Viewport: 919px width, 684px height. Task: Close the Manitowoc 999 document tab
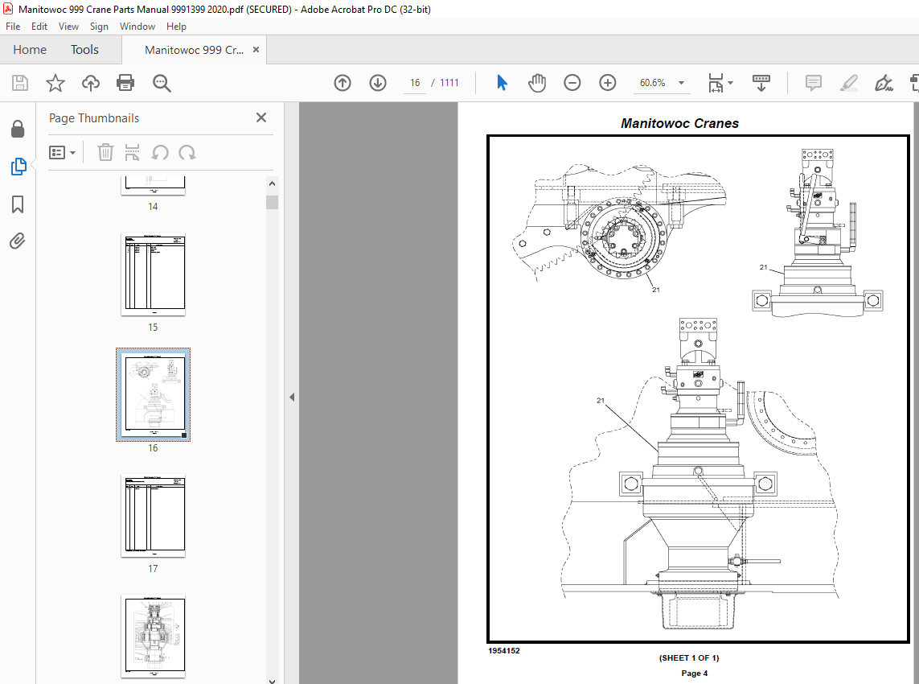[x=256, y=50]
